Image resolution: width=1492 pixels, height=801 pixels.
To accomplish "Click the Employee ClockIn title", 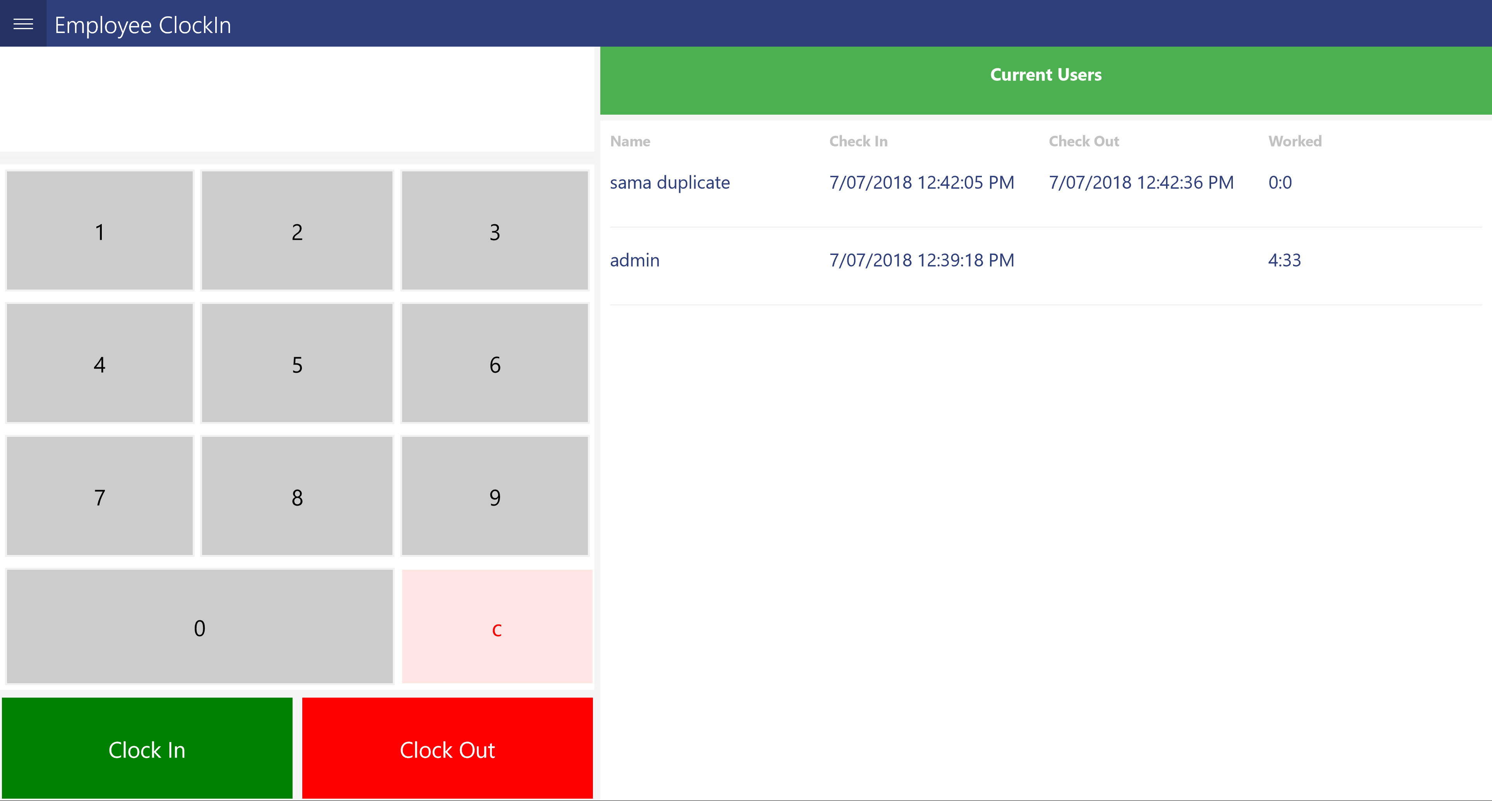I will click(143, 25).
